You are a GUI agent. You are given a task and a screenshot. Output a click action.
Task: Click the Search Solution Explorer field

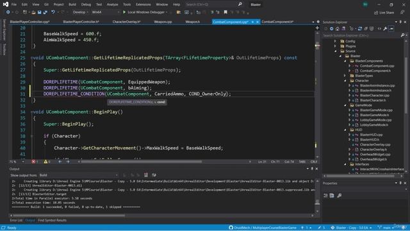tap(361, 35)
